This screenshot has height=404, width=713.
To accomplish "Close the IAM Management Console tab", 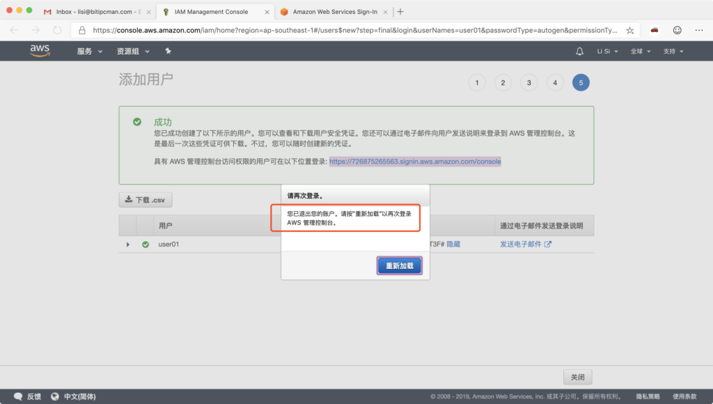I will click(x=267, y=13).
